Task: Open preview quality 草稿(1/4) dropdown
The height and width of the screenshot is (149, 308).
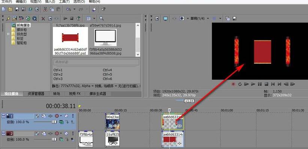Action: [x=207, y=18]
